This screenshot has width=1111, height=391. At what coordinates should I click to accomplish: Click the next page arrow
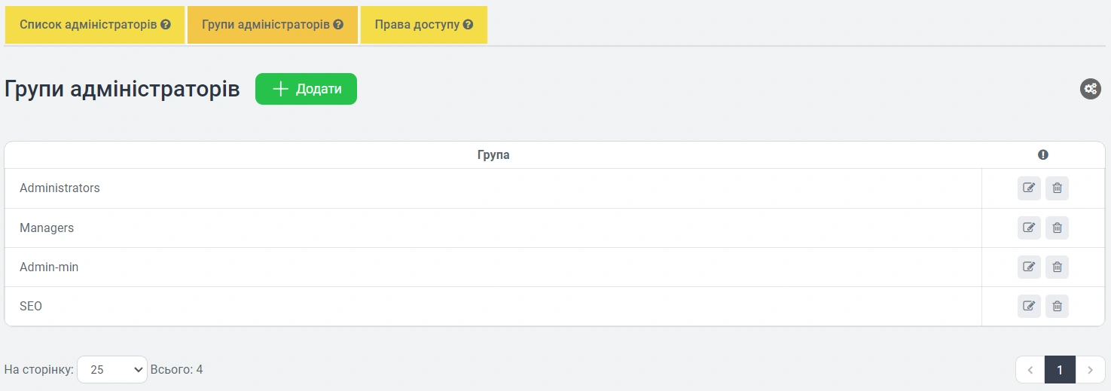tap(1090, 370)
